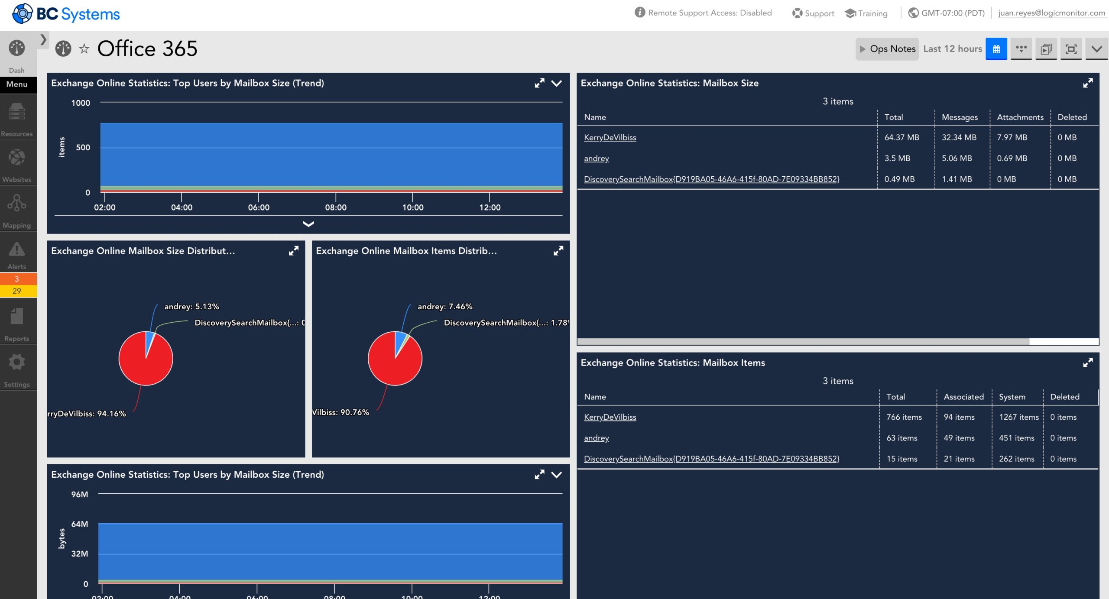Click 766 items total cell
The image size is (1109, 599).
[x=904, y=417]
